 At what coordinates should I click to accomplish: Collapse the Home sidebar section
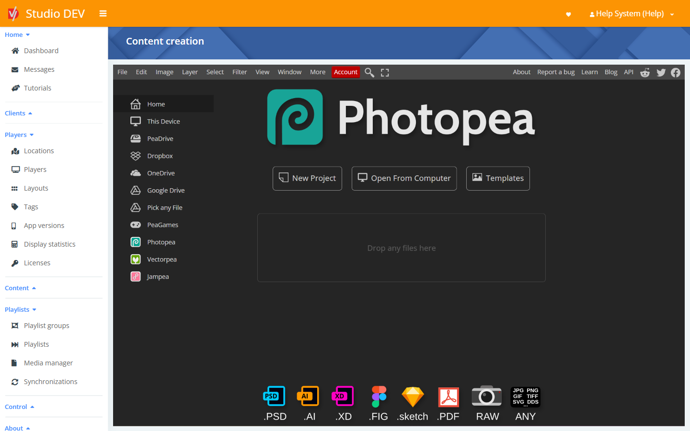pos(17,34)
